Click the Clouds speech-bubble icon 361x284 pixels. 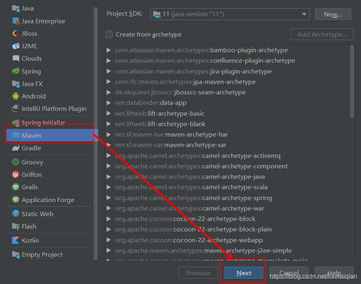pos(16,59)
